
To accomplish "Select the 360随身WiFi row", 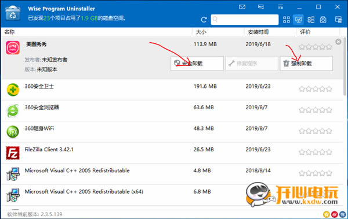I will 172,132.
